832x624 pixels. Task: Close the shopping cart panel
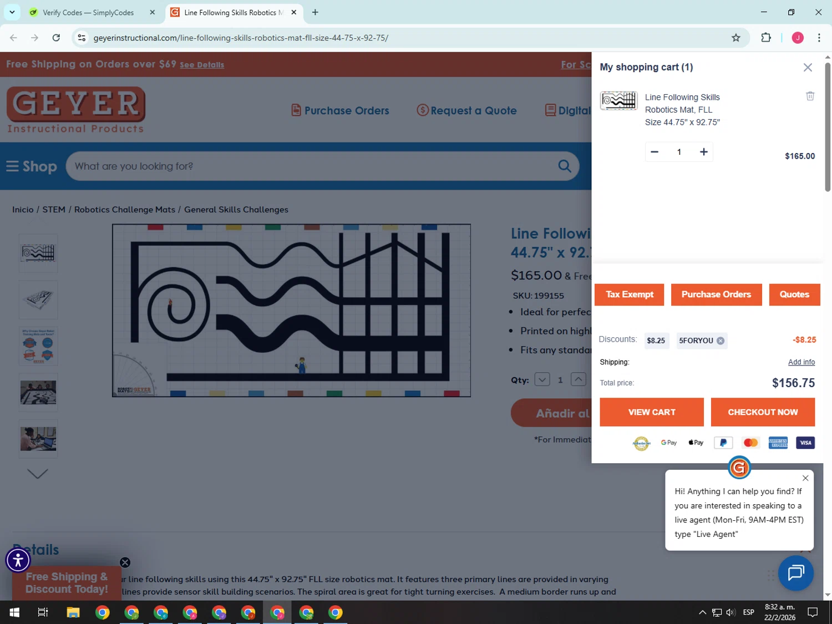pos(807,67)
